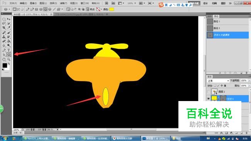Open the 编辑(E) menu
251x141 pixels.
click(24, 3)
